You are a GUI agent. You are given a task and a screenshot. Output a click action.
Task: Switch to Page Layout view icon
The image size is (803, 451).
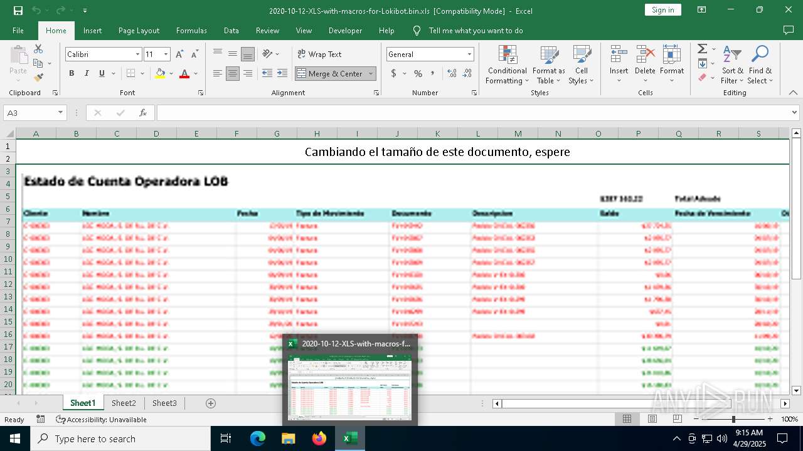pos(652,418)
